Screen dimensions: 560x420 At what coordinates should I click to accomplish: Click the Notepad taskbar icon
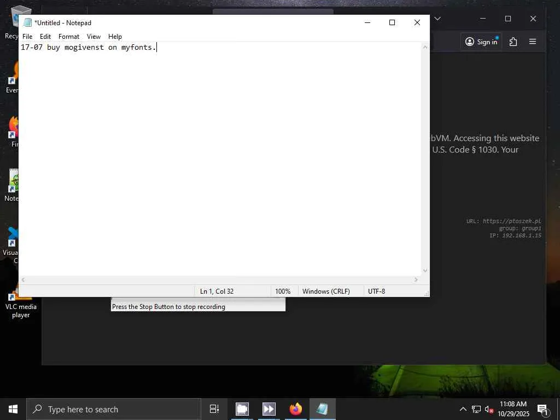(x=323, y=409)
